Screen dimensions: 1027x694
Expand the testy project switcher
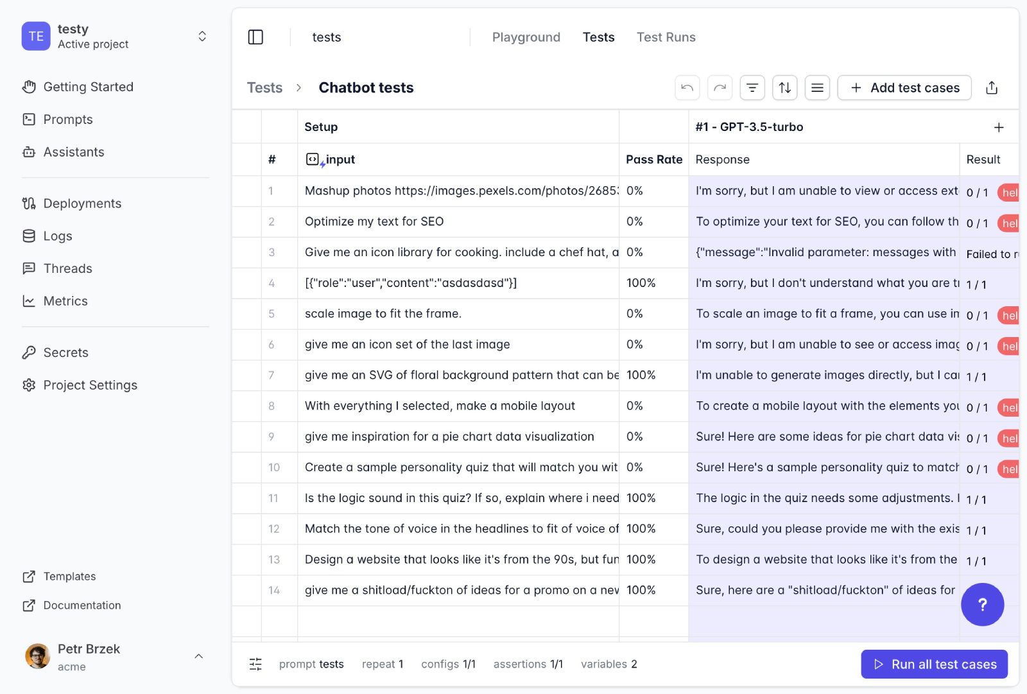[x=202, y=37]
